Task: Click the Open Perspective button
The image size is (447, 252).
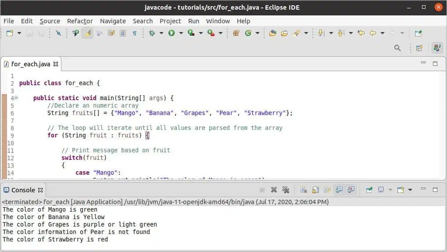Action: 419,48
